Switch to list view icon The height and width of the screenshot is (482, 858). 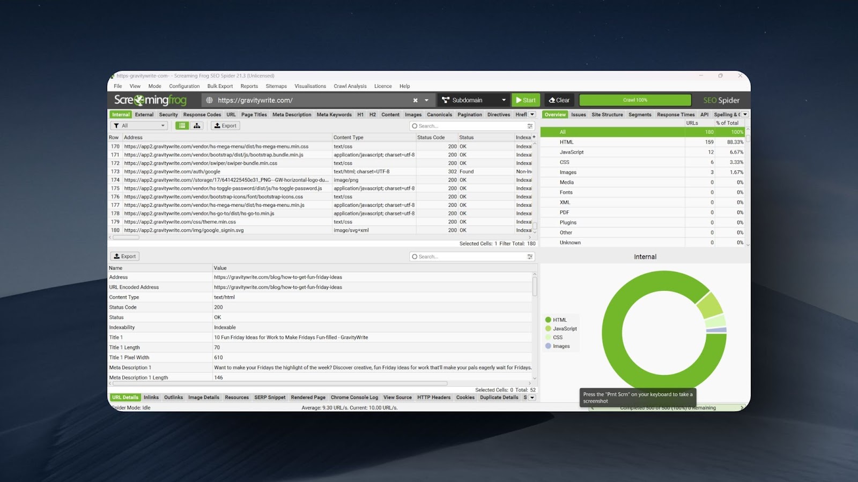tap(182, 126)
